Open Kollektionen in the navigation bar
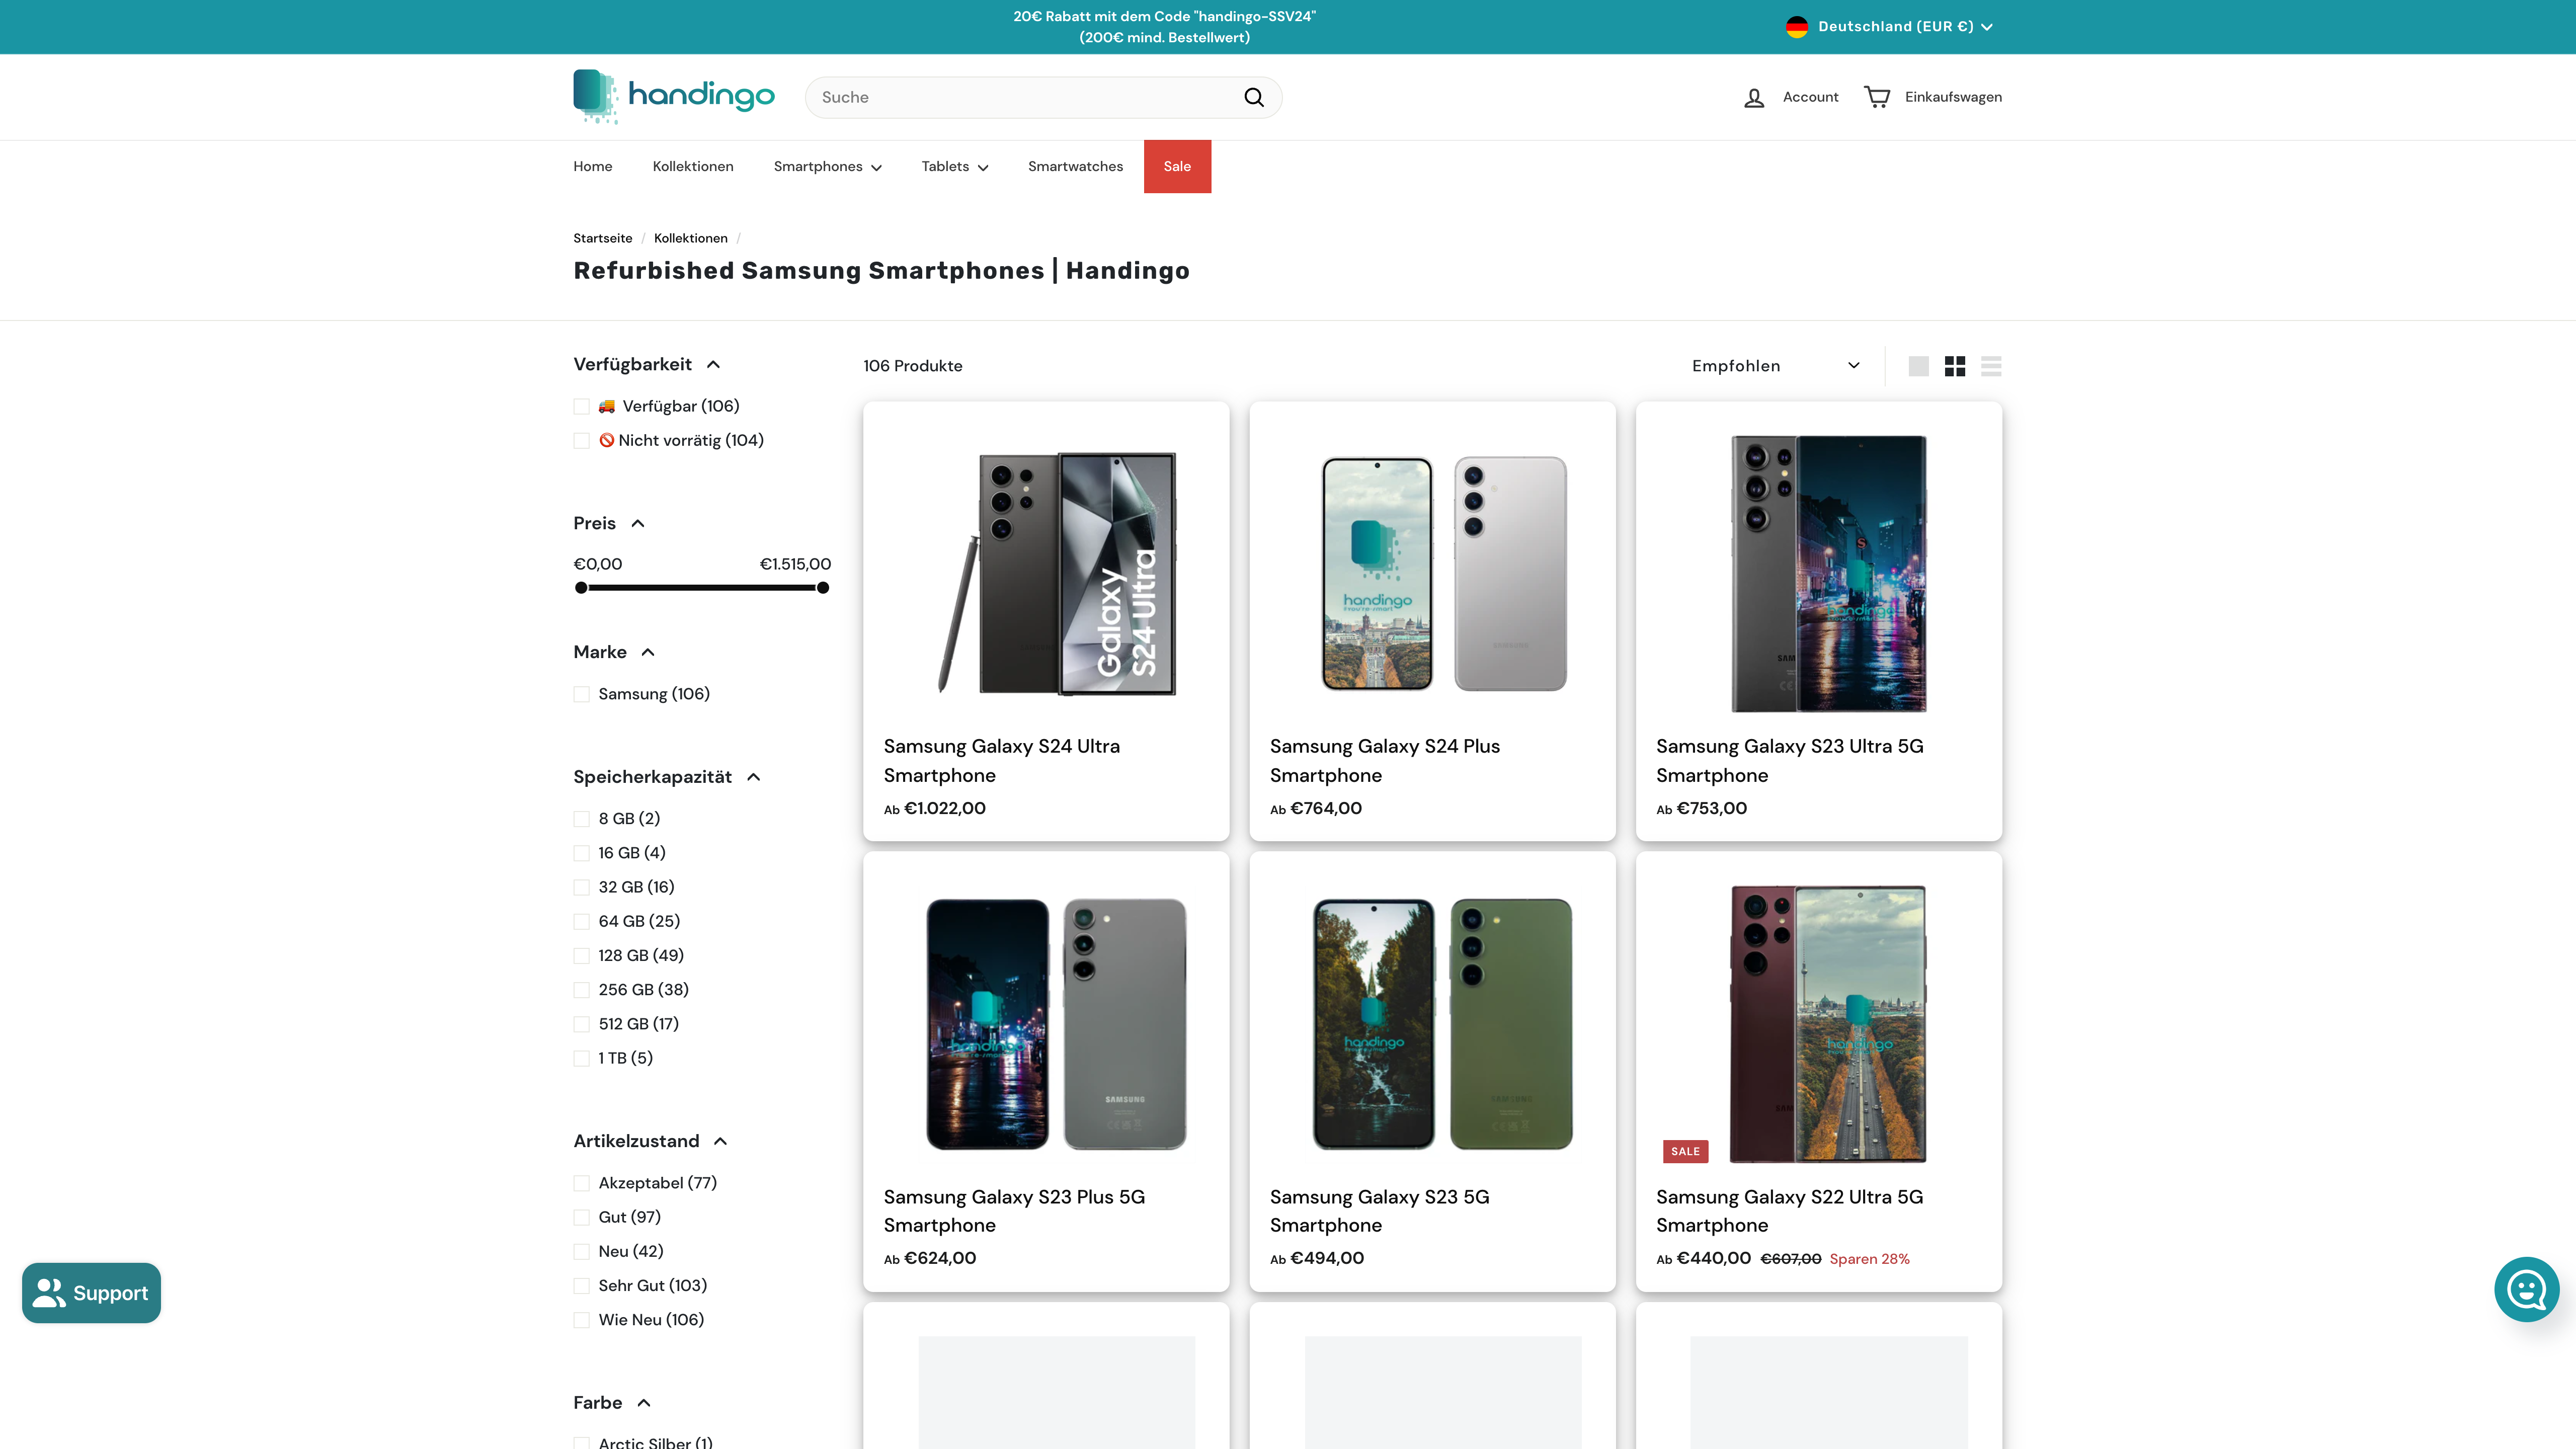 692,167
